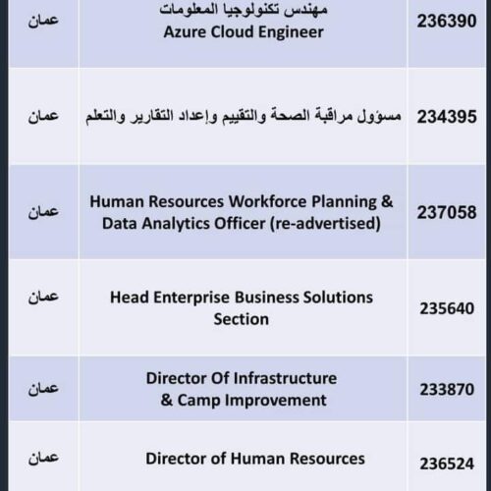Select the Azure Cloud Engineer title
Screen dimensions: 491x491
tap(244, 32)
